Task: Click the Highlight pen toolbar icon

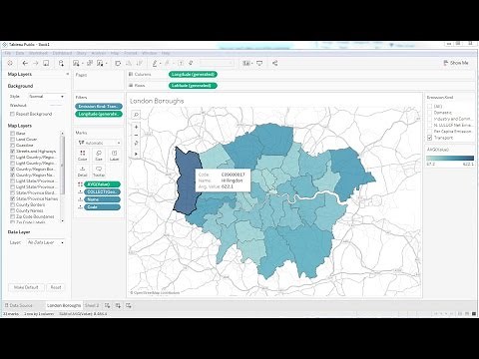Action: coord(155,63)
